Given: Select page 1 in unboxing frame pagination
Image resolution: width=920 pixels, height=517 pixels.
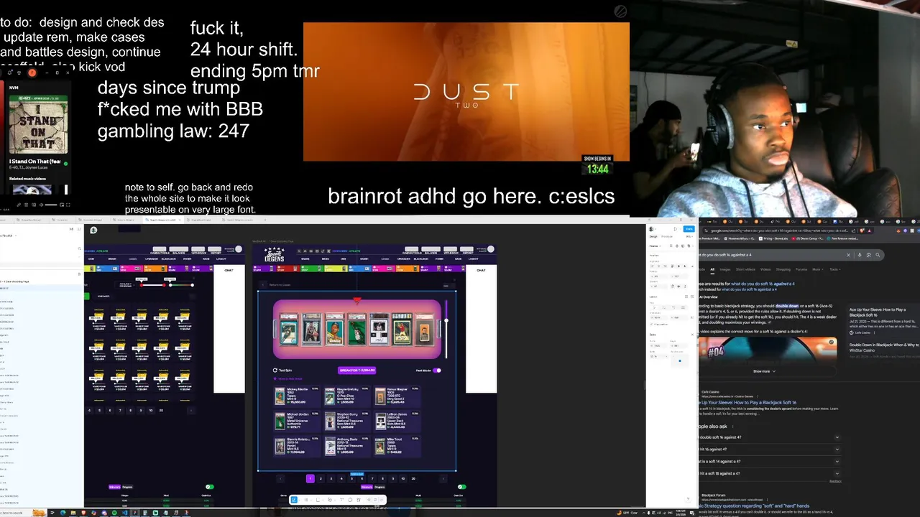Looking at the screenshot, I should [310, 479].
